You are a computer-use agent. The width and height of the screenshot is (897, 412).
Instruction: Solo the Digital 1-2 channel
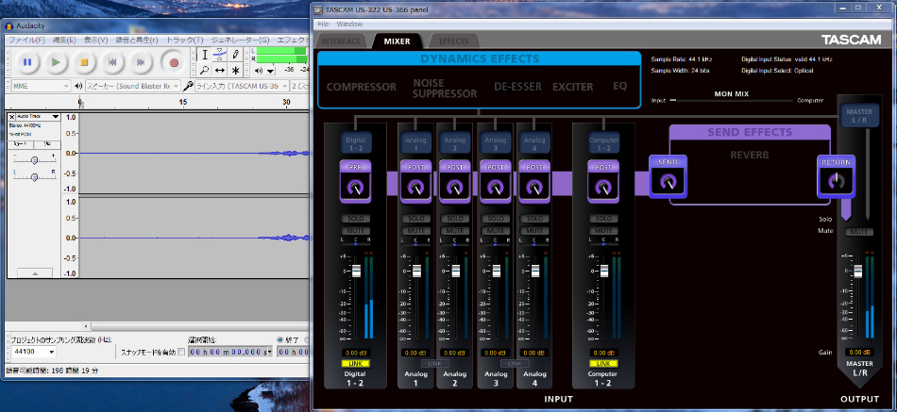coord(356,219)
